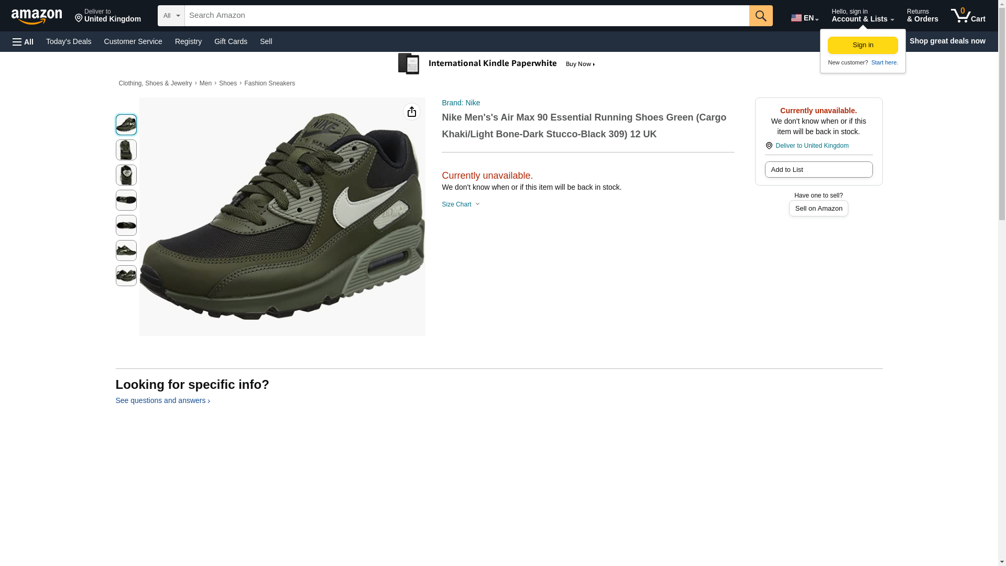Click the yellow Sign in button

(862, 45)
